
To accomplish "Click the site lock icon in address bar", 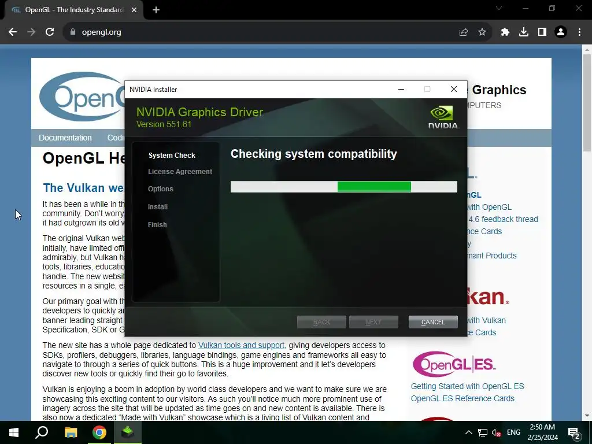I will click(x=73, y=32).
